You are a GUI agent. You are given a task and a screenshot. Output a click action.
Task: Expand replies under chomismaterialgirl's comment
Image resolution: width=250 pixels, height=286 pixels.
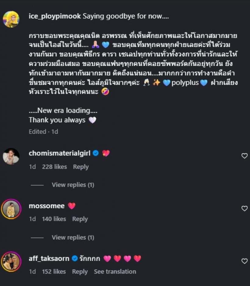click(x=73, y=185)
